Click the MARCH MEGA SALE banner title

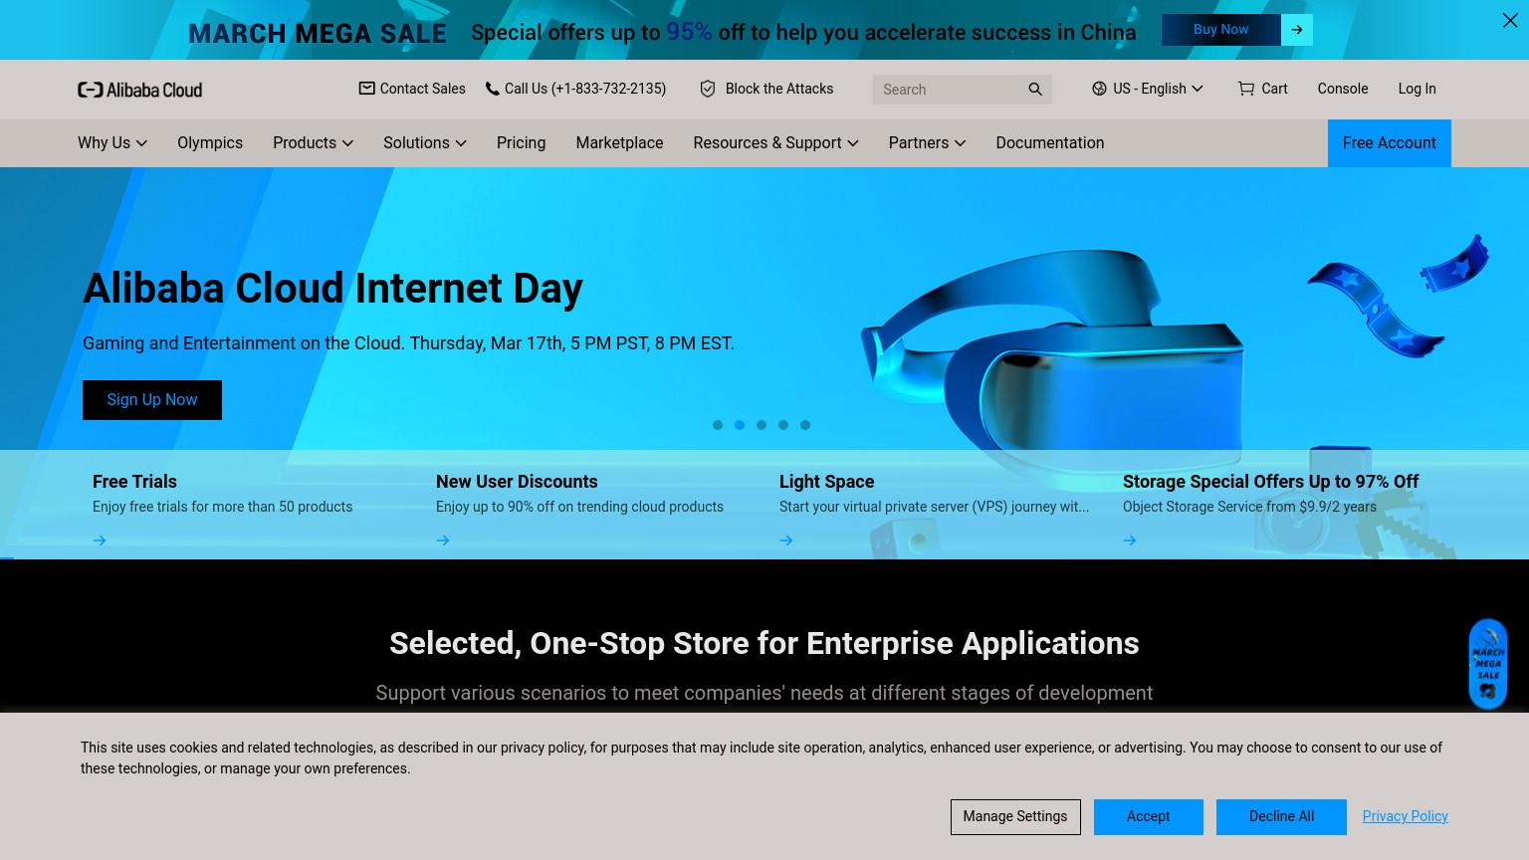tap(318, 34)
